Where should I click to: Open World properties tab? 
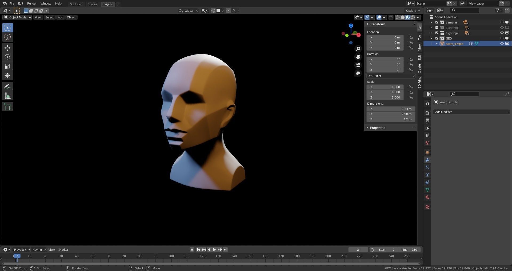(x=427, y=143)
